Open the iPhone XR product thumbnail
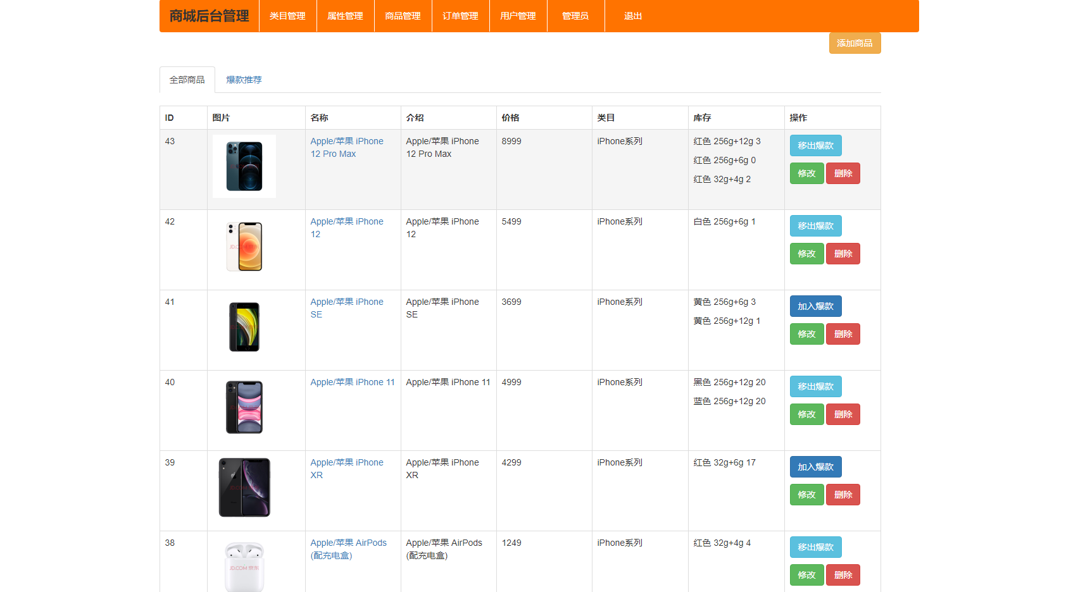Image resolution: width=1078 pixels, height=592 pixels. coord(244,488)
